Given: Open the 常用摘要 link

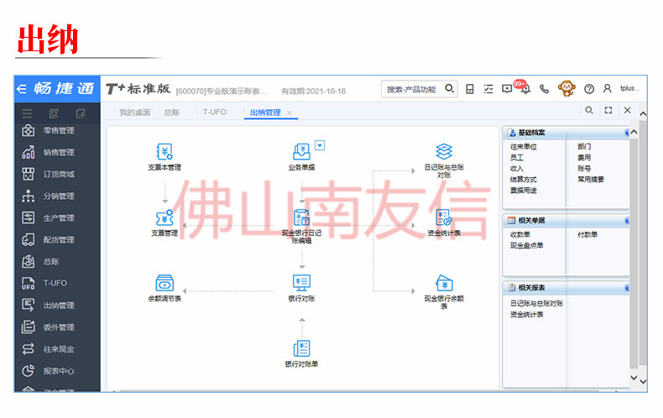Looking at the screenshot, I should (591, 180).
